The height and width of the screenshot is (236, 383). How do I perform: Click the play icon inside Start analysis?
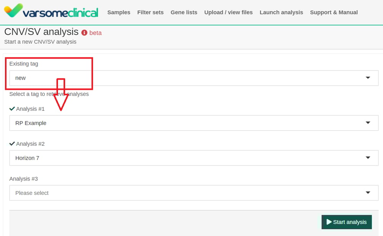pos(328,222)
